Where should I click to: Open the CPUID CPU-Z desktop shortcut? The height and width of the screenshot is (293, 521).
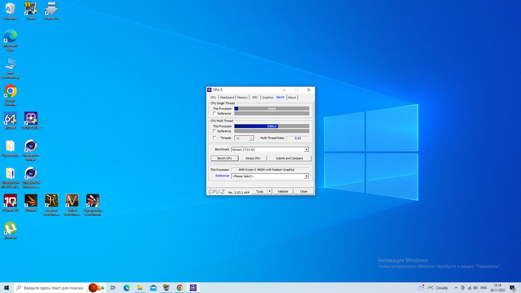pyautogui.click(x=31, y=119)
